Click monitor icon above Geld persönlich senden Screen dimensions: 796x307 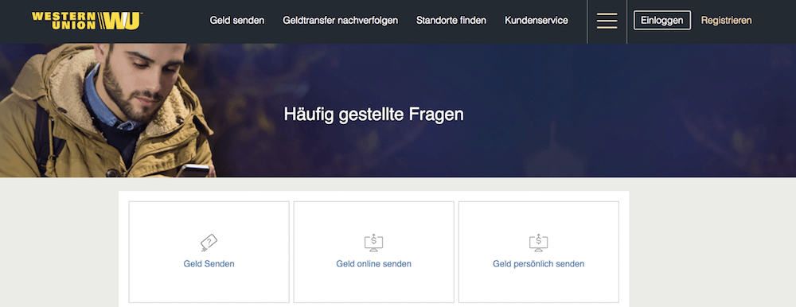[539, 243]
